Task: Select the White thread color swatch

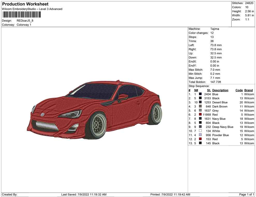Action: (200, 131)
